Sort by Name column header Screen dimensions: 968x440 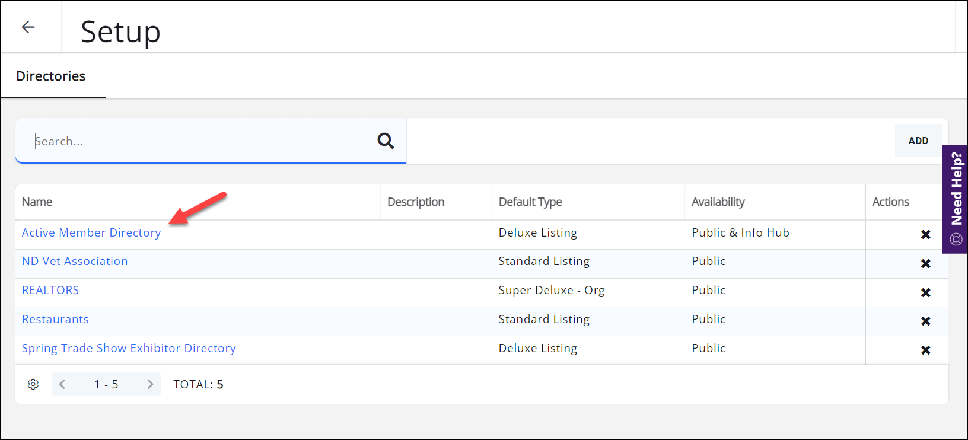(37, 202)
